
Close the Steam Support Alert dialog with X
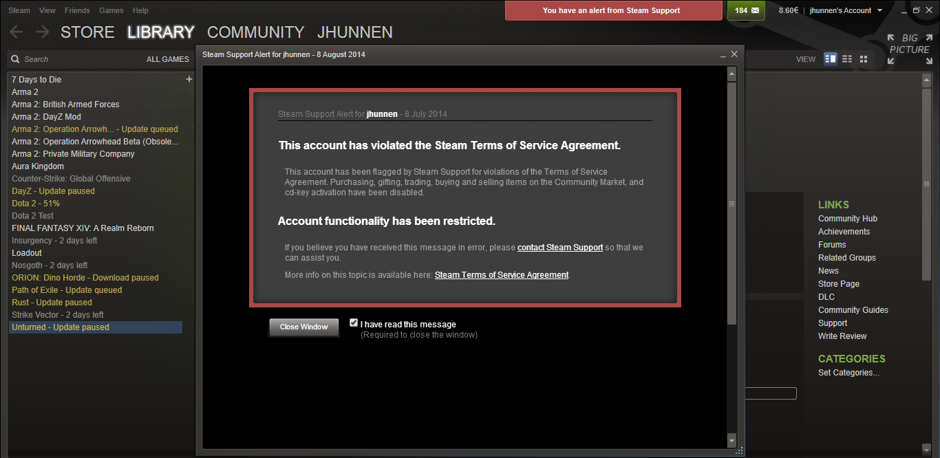pos(734,54)
